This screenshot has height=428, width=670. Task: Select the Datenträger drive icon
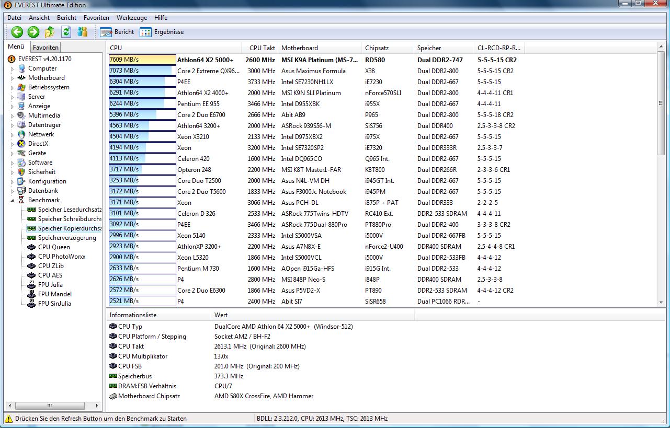tap(21, 125)
